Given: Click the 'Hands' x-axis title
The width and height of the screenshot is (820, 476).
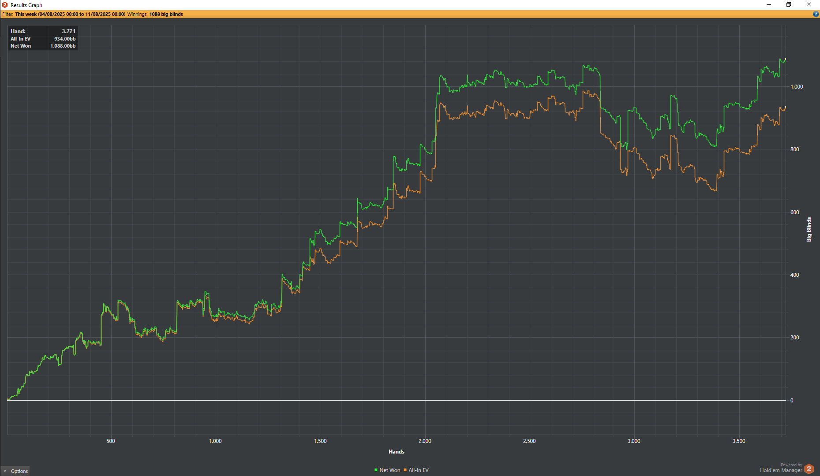Looking at the screenshot, I should coord(397,452).
